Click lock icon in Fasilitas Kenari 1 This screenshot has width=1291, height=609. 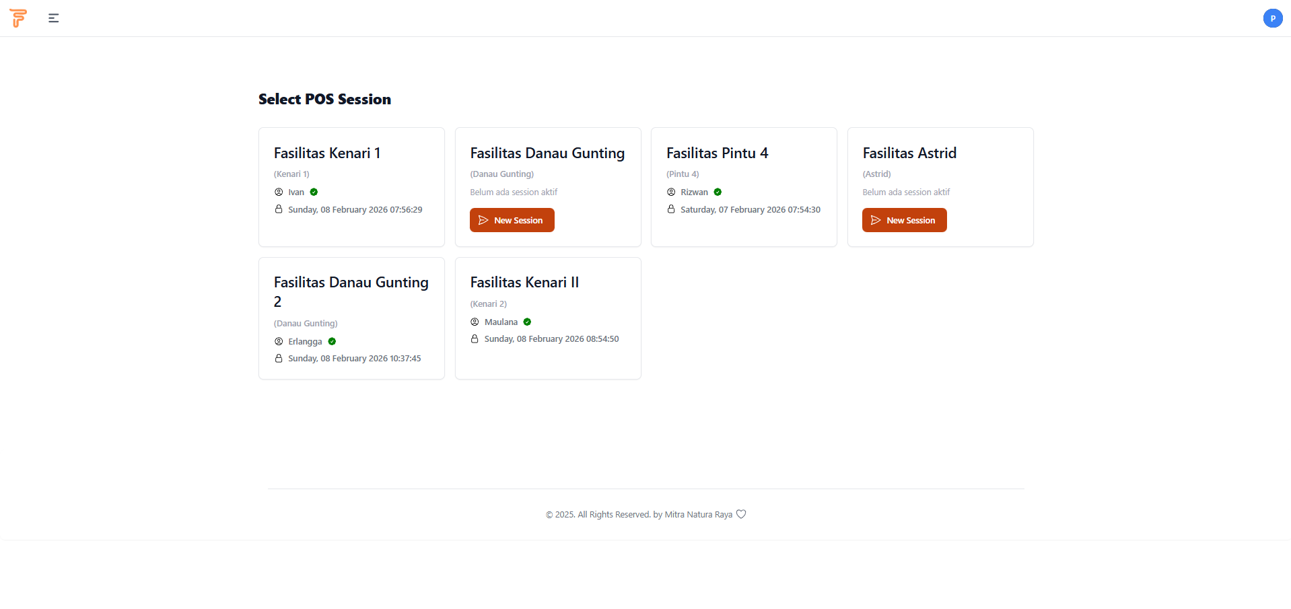pyautogui.click(x=279, y=209)
